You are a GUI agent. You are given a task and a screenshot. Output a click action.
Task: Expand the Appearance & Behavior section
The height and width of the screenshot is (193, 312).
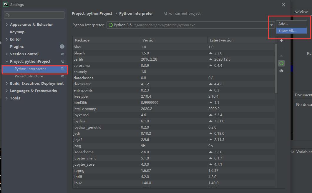tap(7, 24)
